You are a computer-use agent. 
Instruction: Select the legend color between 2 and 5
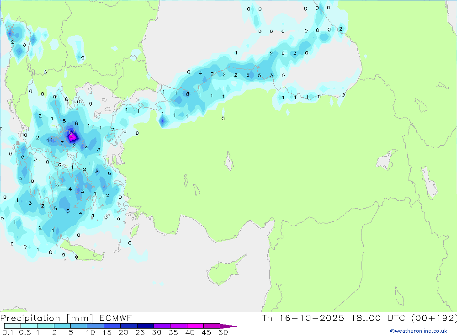pos(62,326)
